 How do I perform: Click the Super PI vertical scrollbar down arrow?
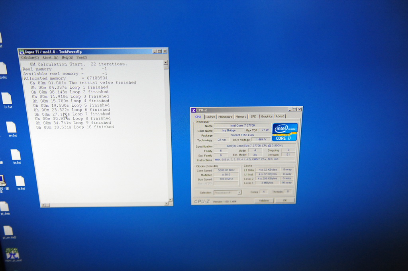[171, 199]
